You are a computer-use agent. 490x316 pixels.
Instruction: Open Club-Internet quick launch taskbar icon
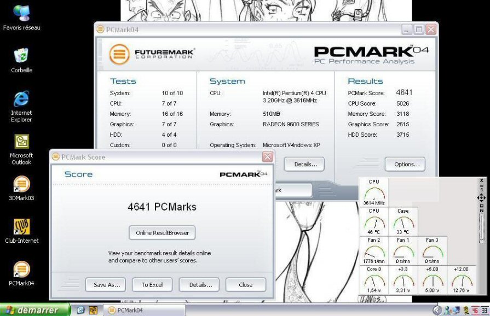tap(93, 310)
